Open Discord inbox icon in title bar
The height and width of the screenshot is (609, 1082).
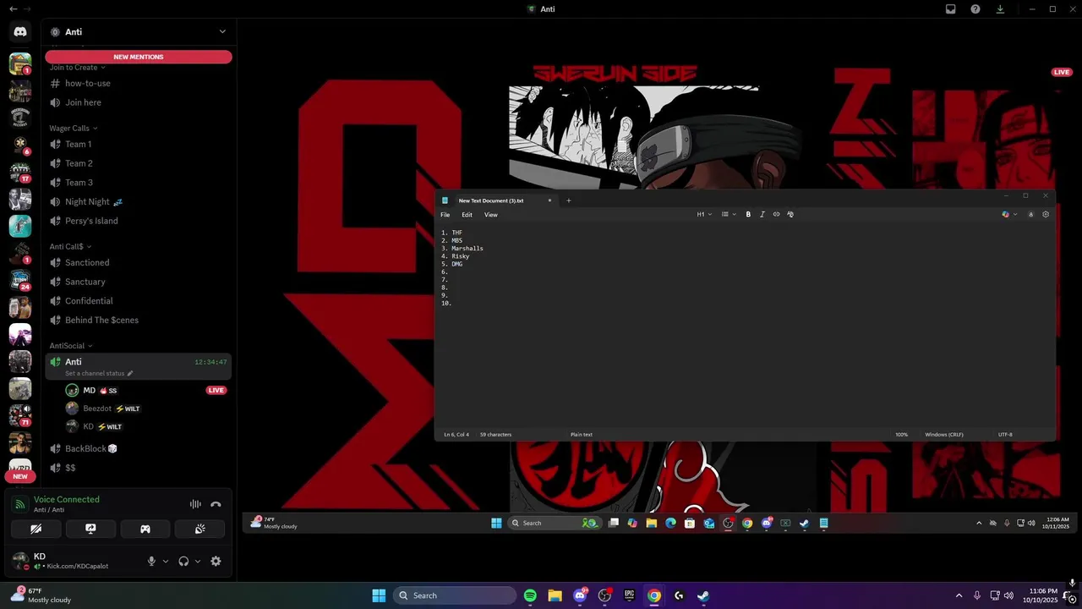tap(950, 8)
